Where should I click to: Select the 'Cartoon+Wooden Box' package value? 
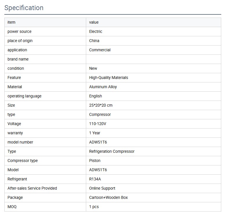[x=108, y=197]
